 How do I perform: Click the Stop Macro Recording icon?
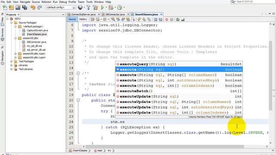tap(172, 19)
